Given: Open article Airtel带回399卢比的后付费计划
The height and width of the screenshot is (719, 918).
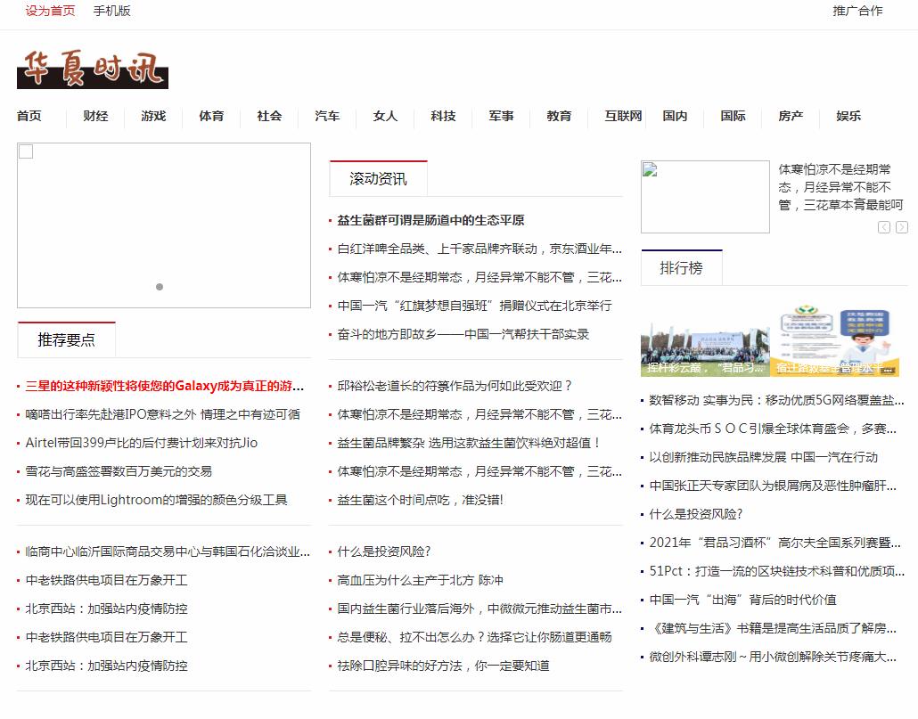Looking at the screenshot, I should click(x=142, y=443).
